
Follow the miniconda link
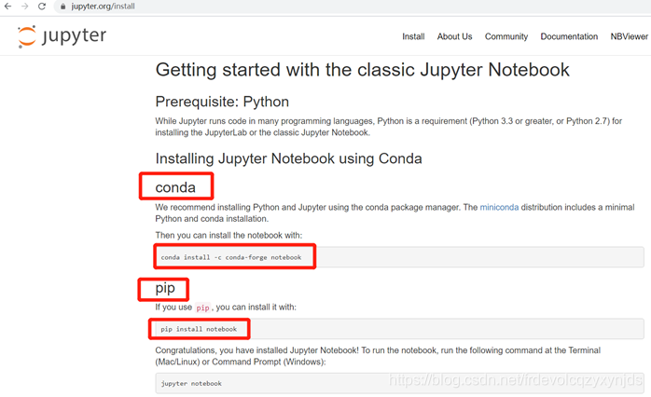pos(499,207)
